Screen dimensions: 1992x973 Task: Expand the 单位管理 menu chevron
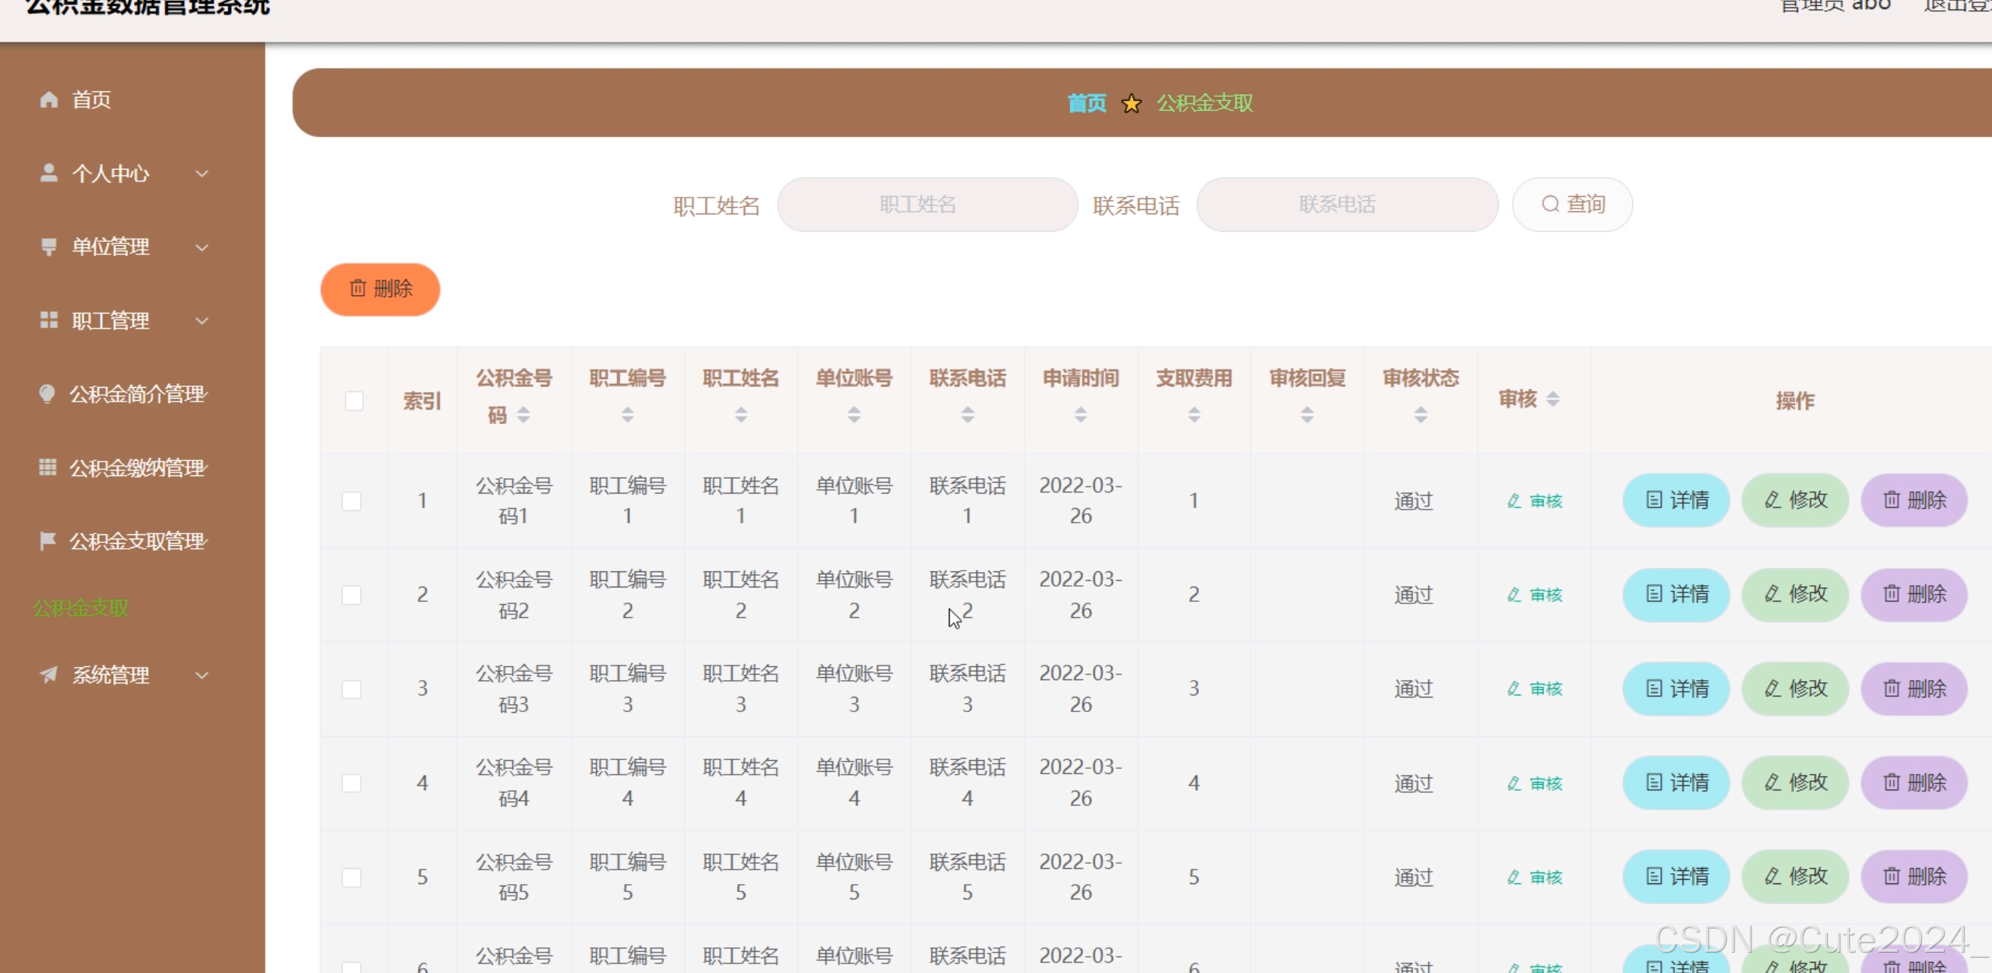(x=202, y=247)
